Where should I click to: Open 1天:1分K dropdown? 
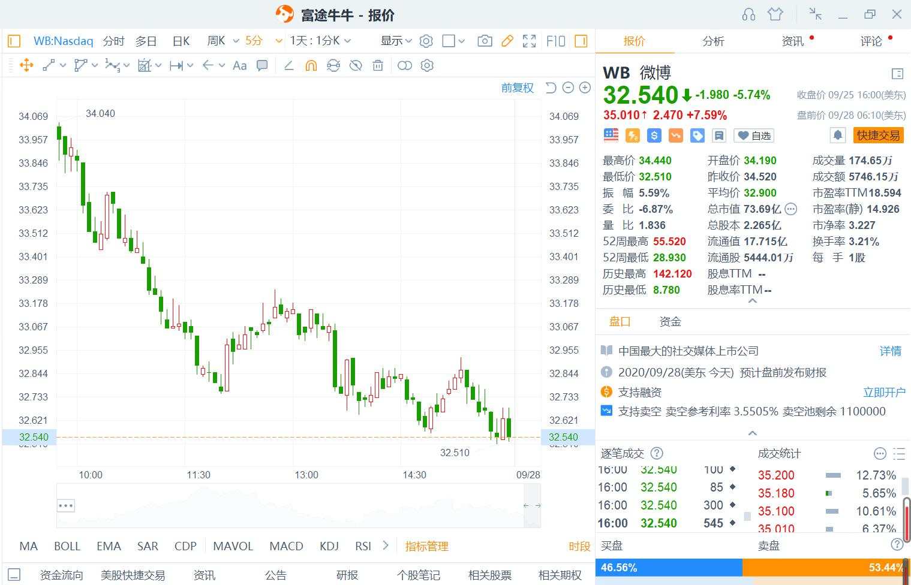(x=320, y=41)
